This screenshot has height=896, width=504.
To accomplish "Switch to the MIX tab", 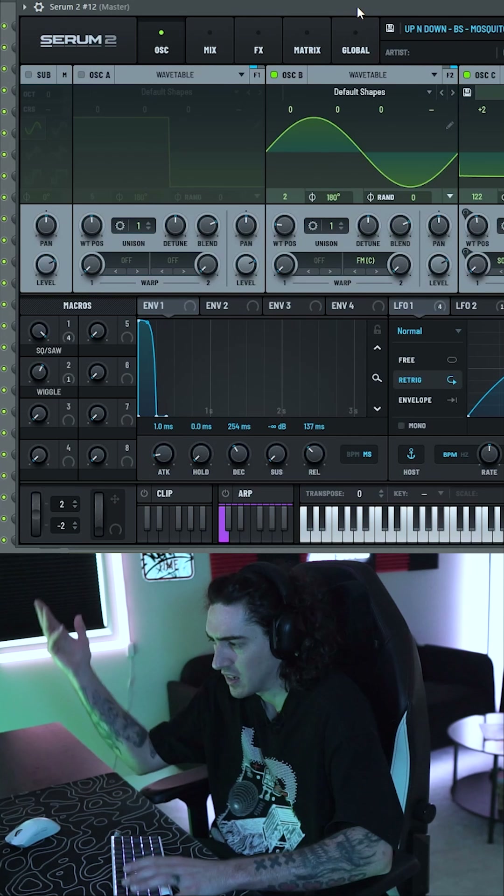I will [x=210, y=42].
